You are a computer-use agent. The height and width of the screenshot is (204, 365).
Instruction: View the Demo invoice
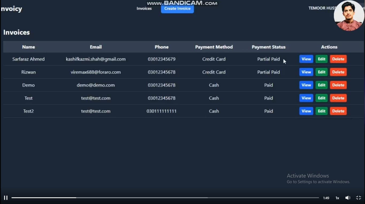306,85
